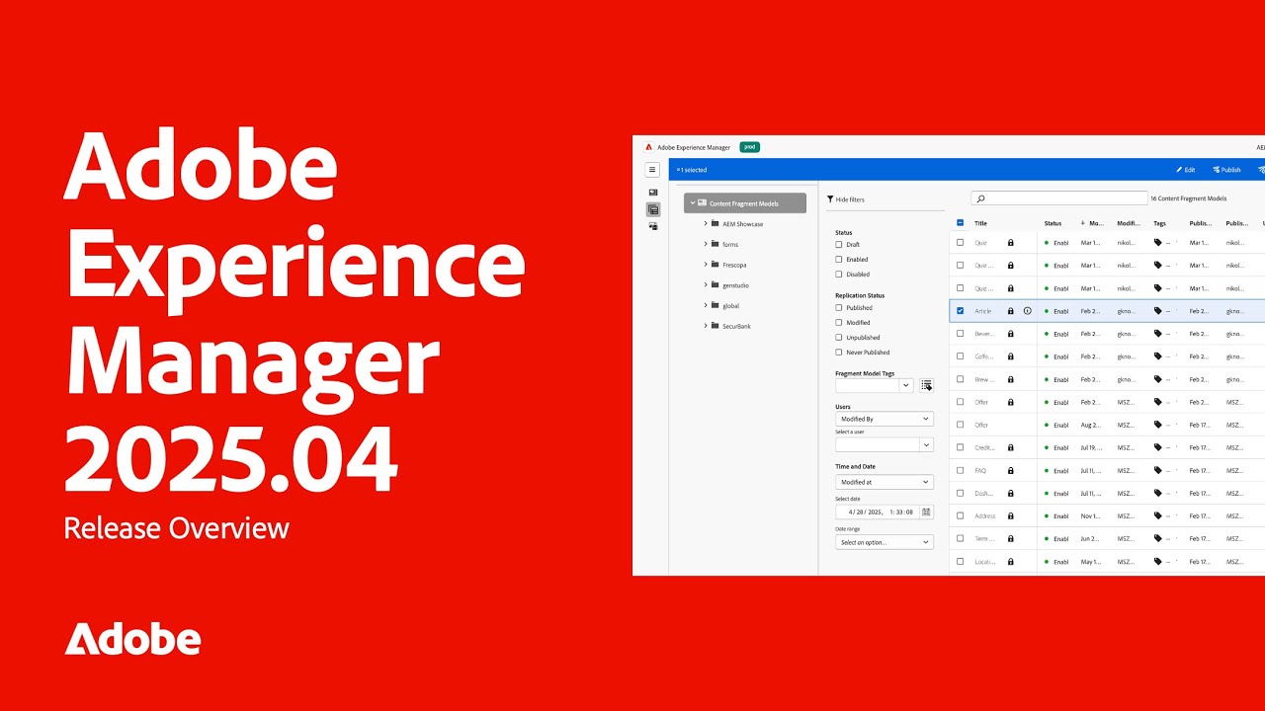Click the tag icon in the Address row
1265x711 pixels.
click(x=1158, y=516)
